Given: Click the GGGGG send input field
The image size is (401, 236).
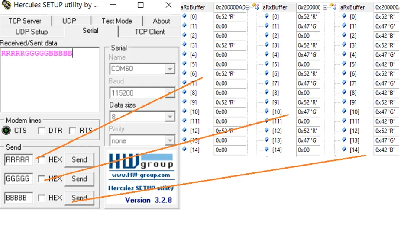Looking at the screenshot, I should click(19, 179).
